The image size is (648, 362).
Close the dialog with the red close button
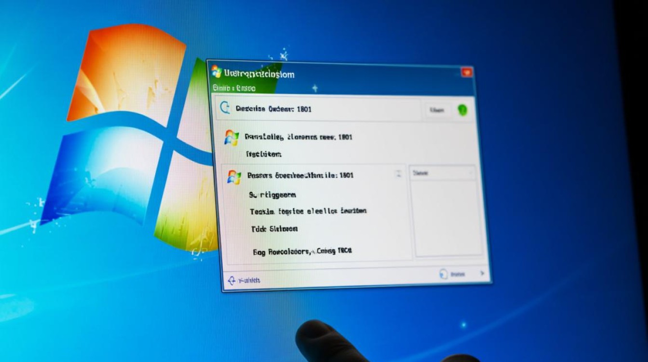coord(467,73)
